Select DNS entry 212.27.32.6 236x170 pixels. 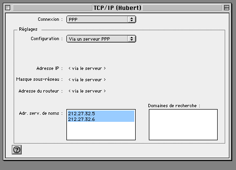click(x=81, y=119)
